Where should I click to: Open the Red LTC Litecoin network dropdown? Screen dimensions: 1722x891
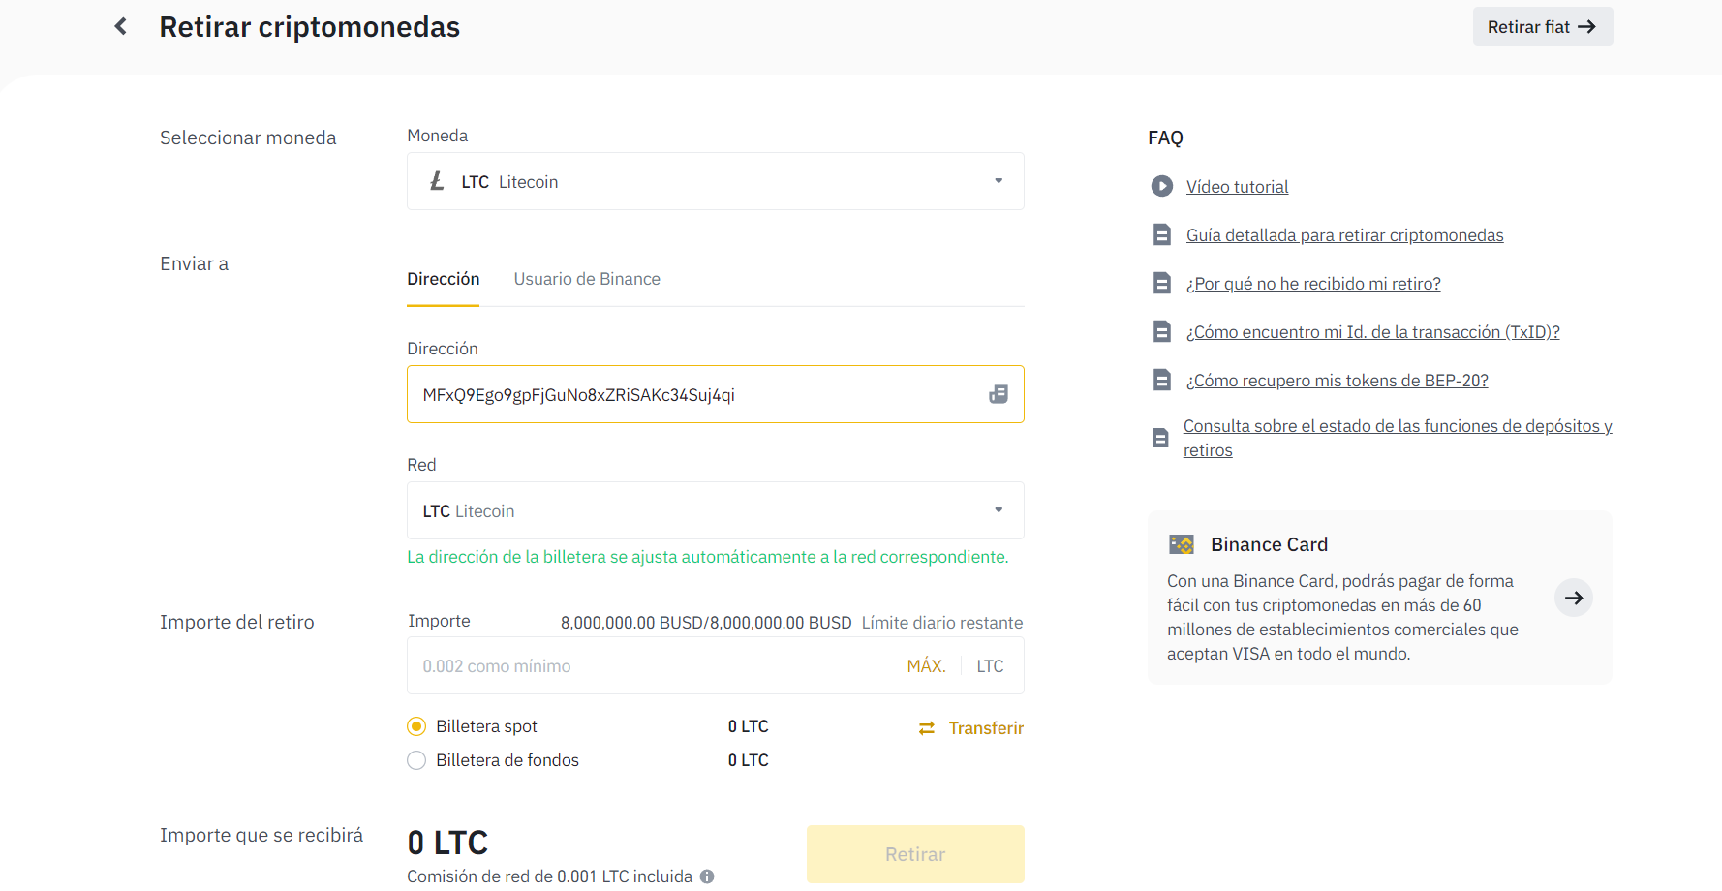point(716,510)
